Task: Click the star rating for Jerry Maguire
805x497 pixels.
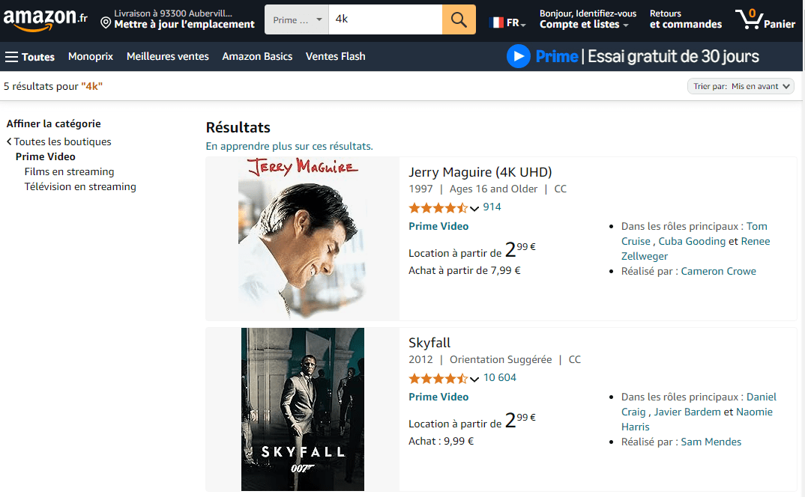Action: coord(438,207)
